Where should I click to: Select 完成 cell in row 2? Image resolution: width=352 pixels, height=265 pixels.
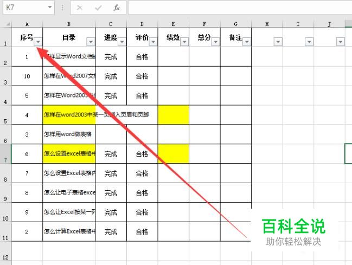click(x=111, y=57)
